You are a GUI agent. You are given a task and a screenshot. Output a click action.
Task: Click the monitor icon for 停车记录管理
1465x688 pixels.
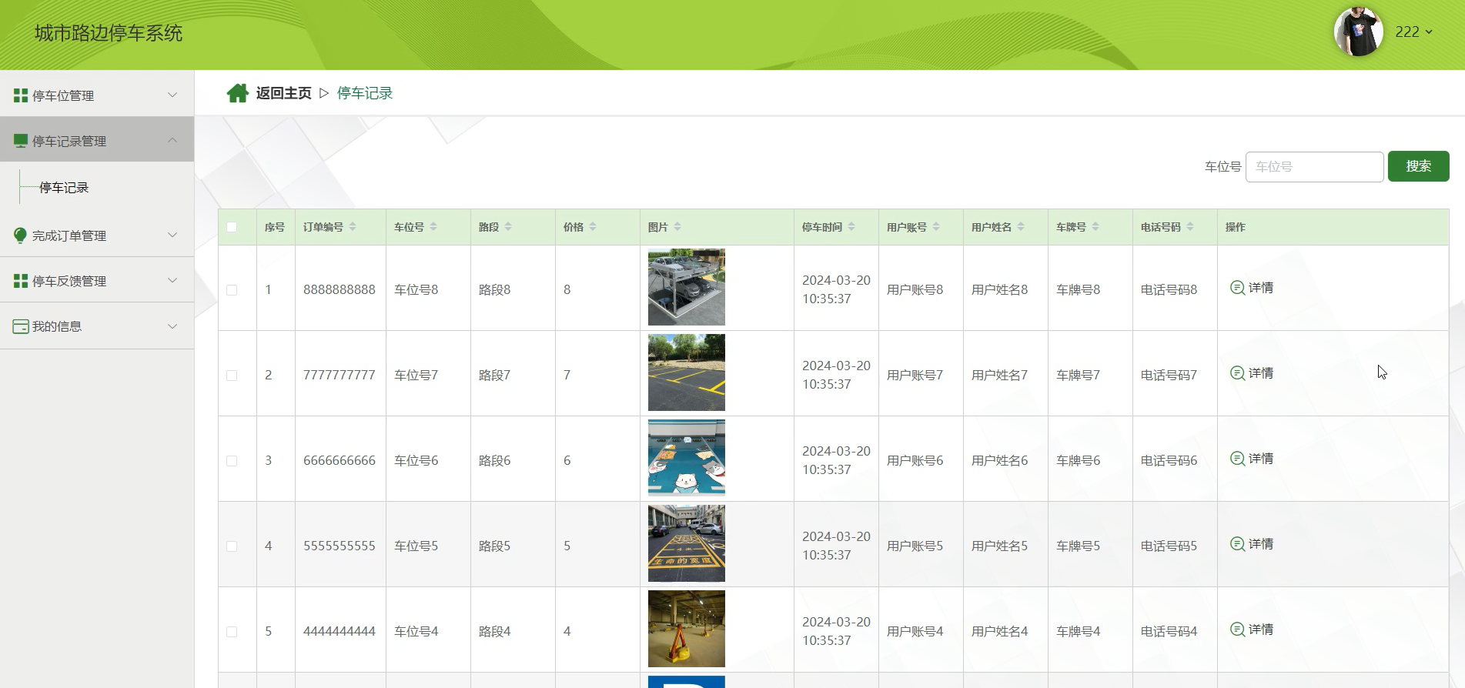click(21, 141)
